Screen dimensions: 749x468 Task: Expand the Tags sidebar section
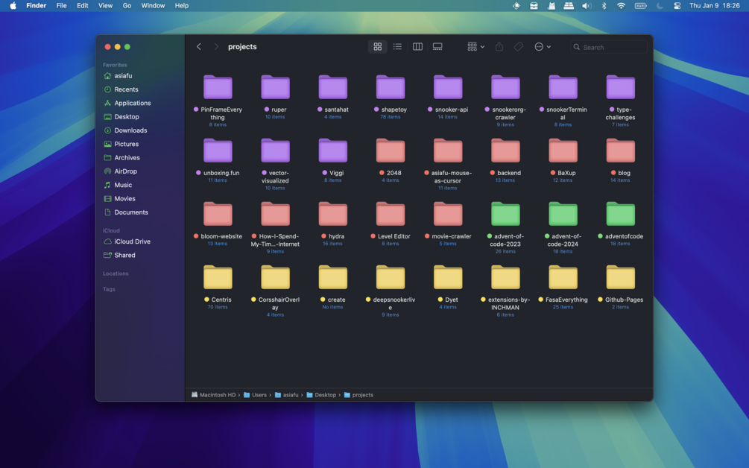point(109,289)
